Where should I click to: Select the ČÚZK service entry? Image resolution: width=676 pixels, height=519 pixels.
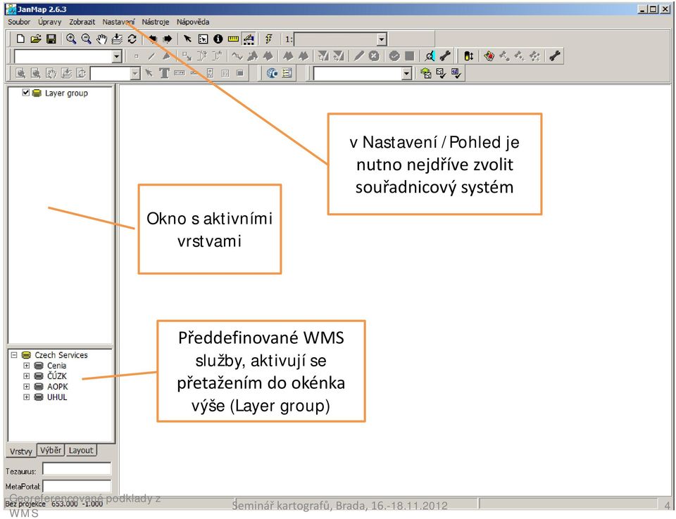(57, 376)
